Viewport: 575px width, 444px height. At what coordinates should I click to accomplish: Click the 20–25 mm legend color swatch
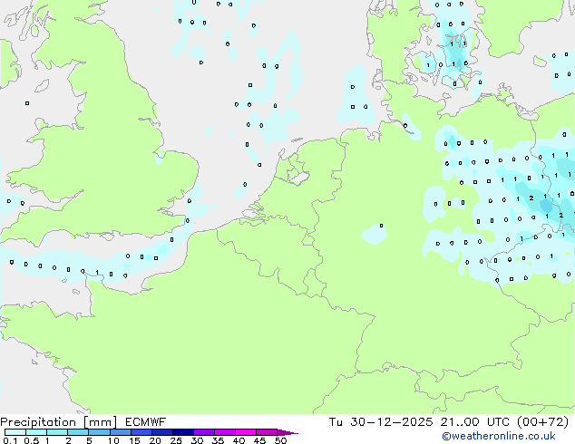(162, 432)
